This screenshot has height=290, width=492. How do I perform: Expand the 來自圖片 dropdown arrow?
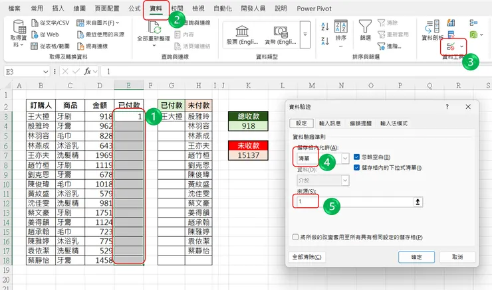pyautogui.click(x=118, y=23)
